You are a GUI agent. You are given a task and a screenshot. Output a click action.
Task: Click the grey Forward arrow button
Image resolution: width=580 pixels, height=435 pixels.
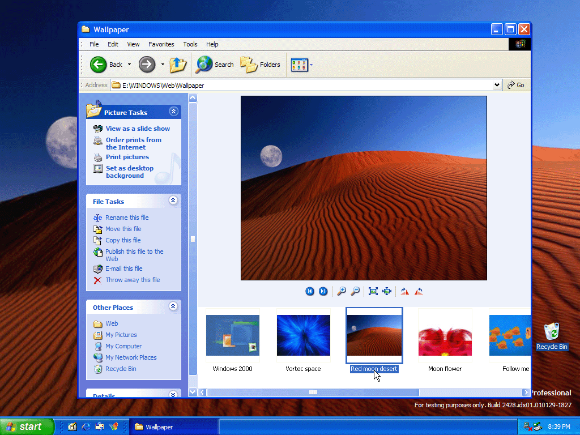click(x=147, y=65)
